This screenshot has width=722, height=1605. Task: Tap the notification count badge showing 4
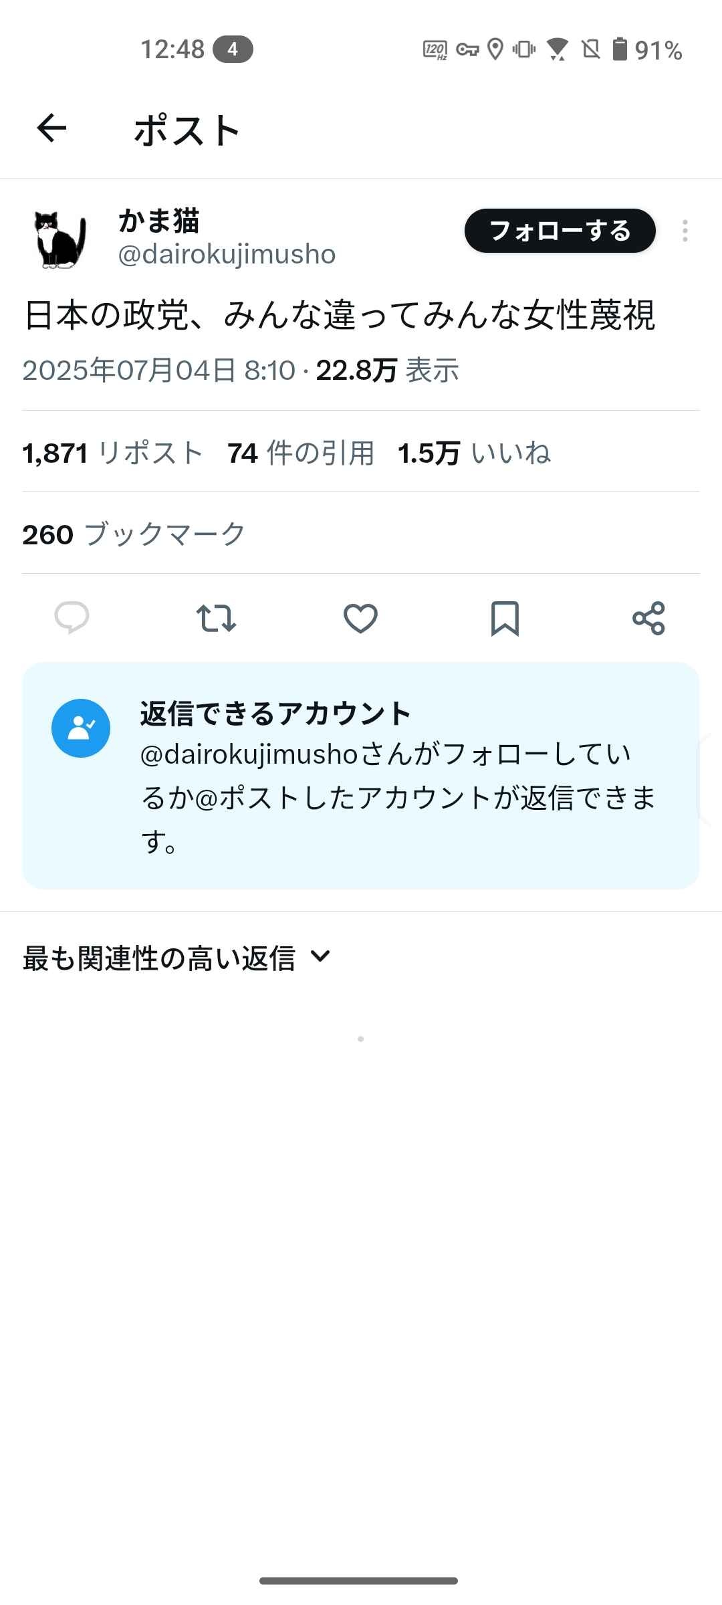[233, 49]
